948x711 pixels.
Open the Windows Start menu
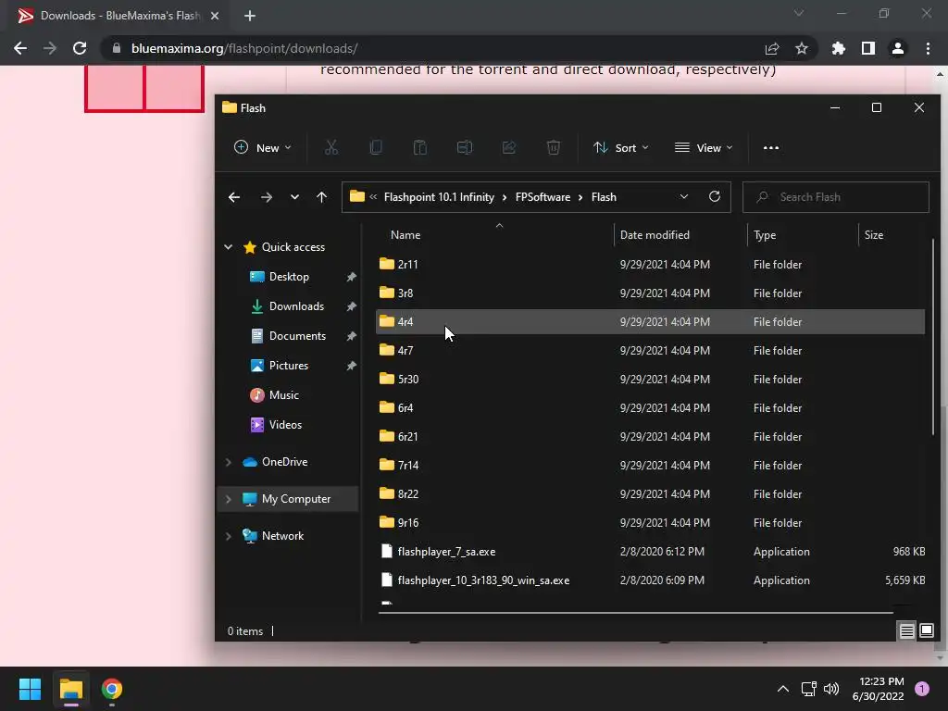click(30, 689)
